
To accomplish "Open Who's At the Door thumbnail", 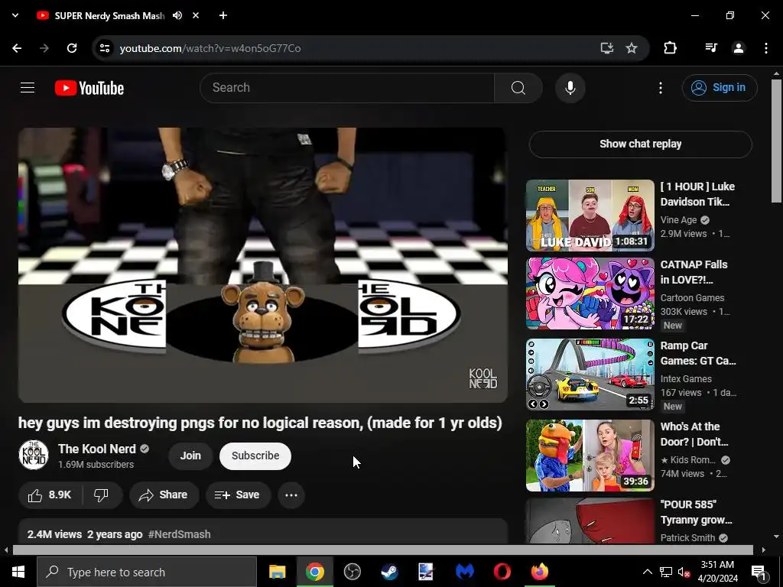I will click(x=590, y=456).
